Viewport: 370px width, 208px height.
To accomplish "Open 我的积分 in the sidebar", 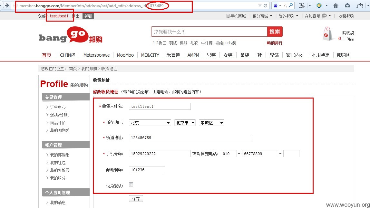I will 58,178.
